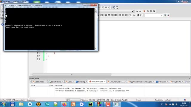This screenshot has width=191, height=107.
Task: Click the debugger pause icon in toolbar
Action: pos(106,7)
